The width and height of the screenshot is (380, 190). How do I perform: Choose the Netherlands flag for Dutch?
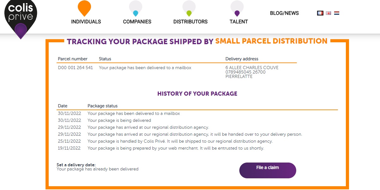point(337,13)
